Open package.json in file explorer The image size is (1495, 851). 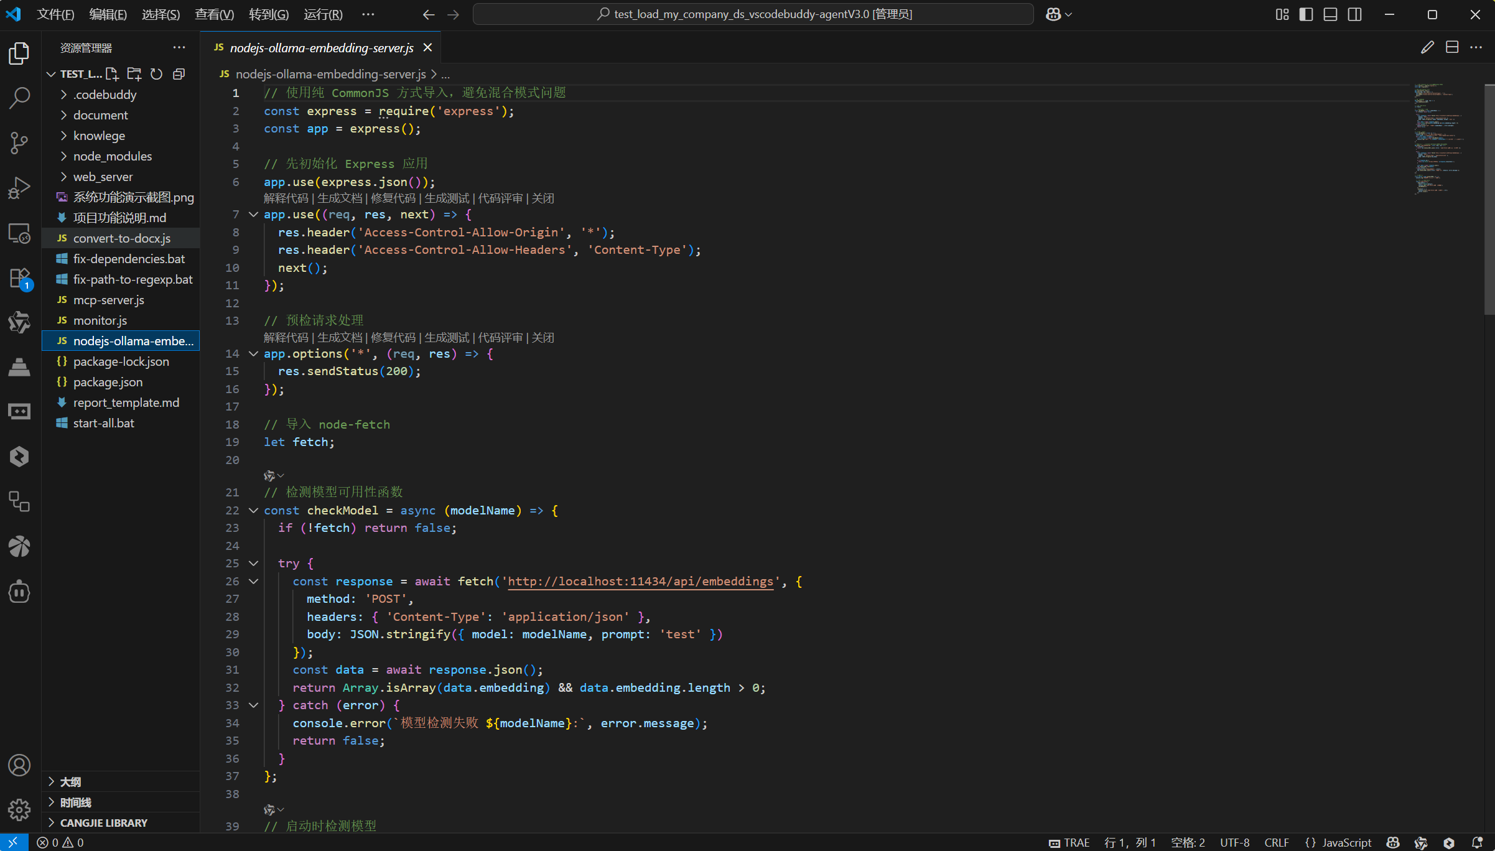pos(108,382)
